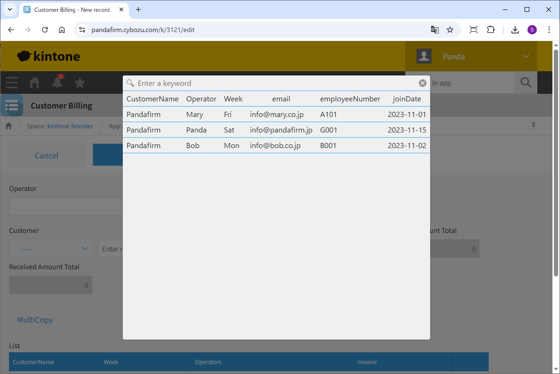Select the Mary row in lookup list
Screen dimensions: 560x374
pyautogui.click(x=276, y=114)
